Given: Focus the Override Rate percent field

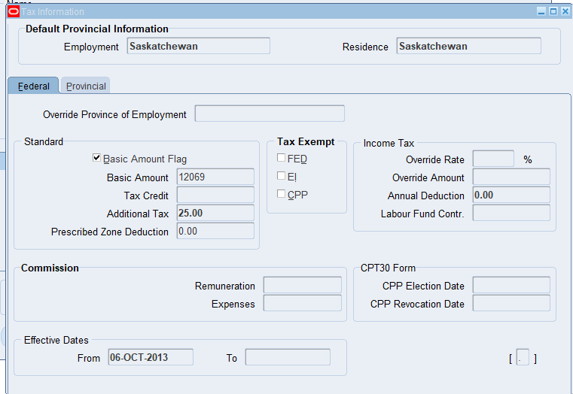Looking at the screenshot, I should pos(493,159).
